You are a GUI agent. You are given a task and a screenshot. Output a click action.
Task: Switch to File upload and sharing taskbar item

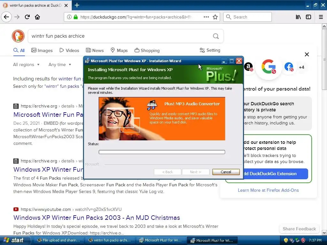point(59,240)
